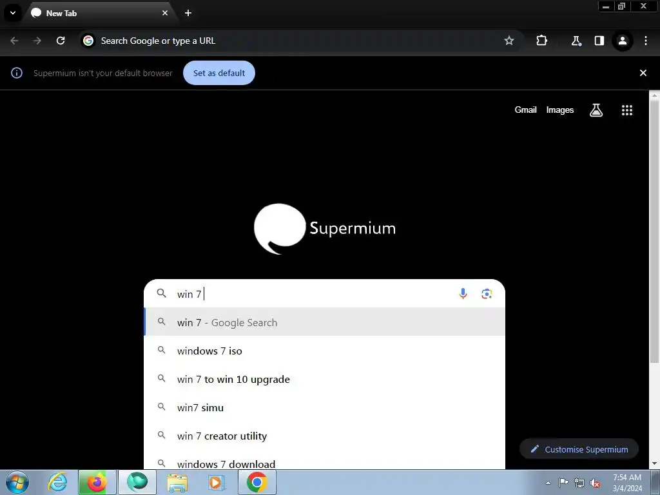Select 'win7 simu' suggestion
The height and width of the screenshot is (495, 660).
point(325,407)
